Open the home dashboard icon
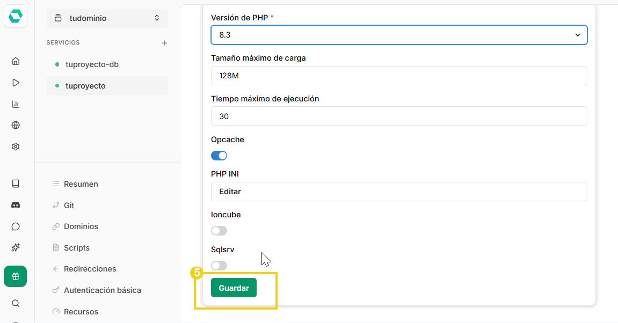This screenshot has height=323, width=618. coord(15,61)
